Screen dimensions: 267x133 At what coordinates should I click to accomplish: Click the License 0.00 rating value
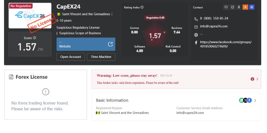tap(135, 32)
